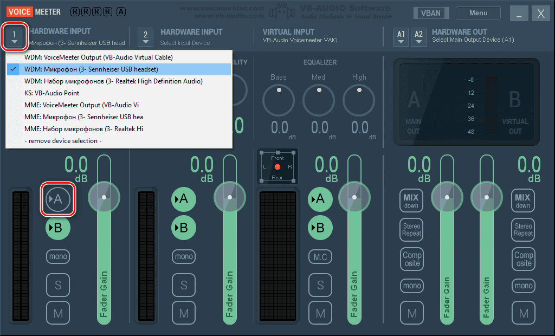Click the Front/Rear surround panner red dot
This screenshot has height=336, width=555.
pyautogui.click(x=277, y=167)
